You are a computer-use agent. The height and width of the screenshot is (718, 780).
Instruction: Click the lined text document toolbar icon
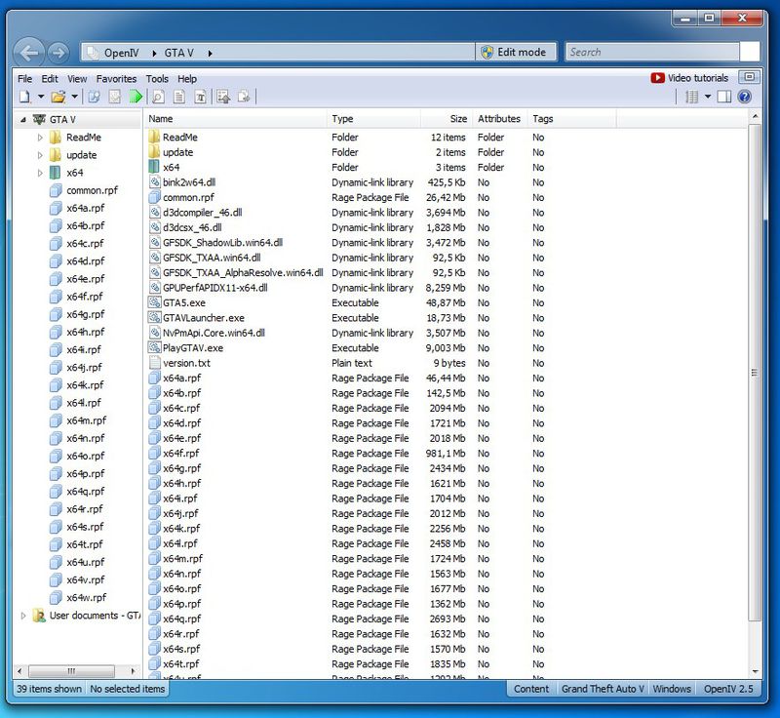[179, 97]
